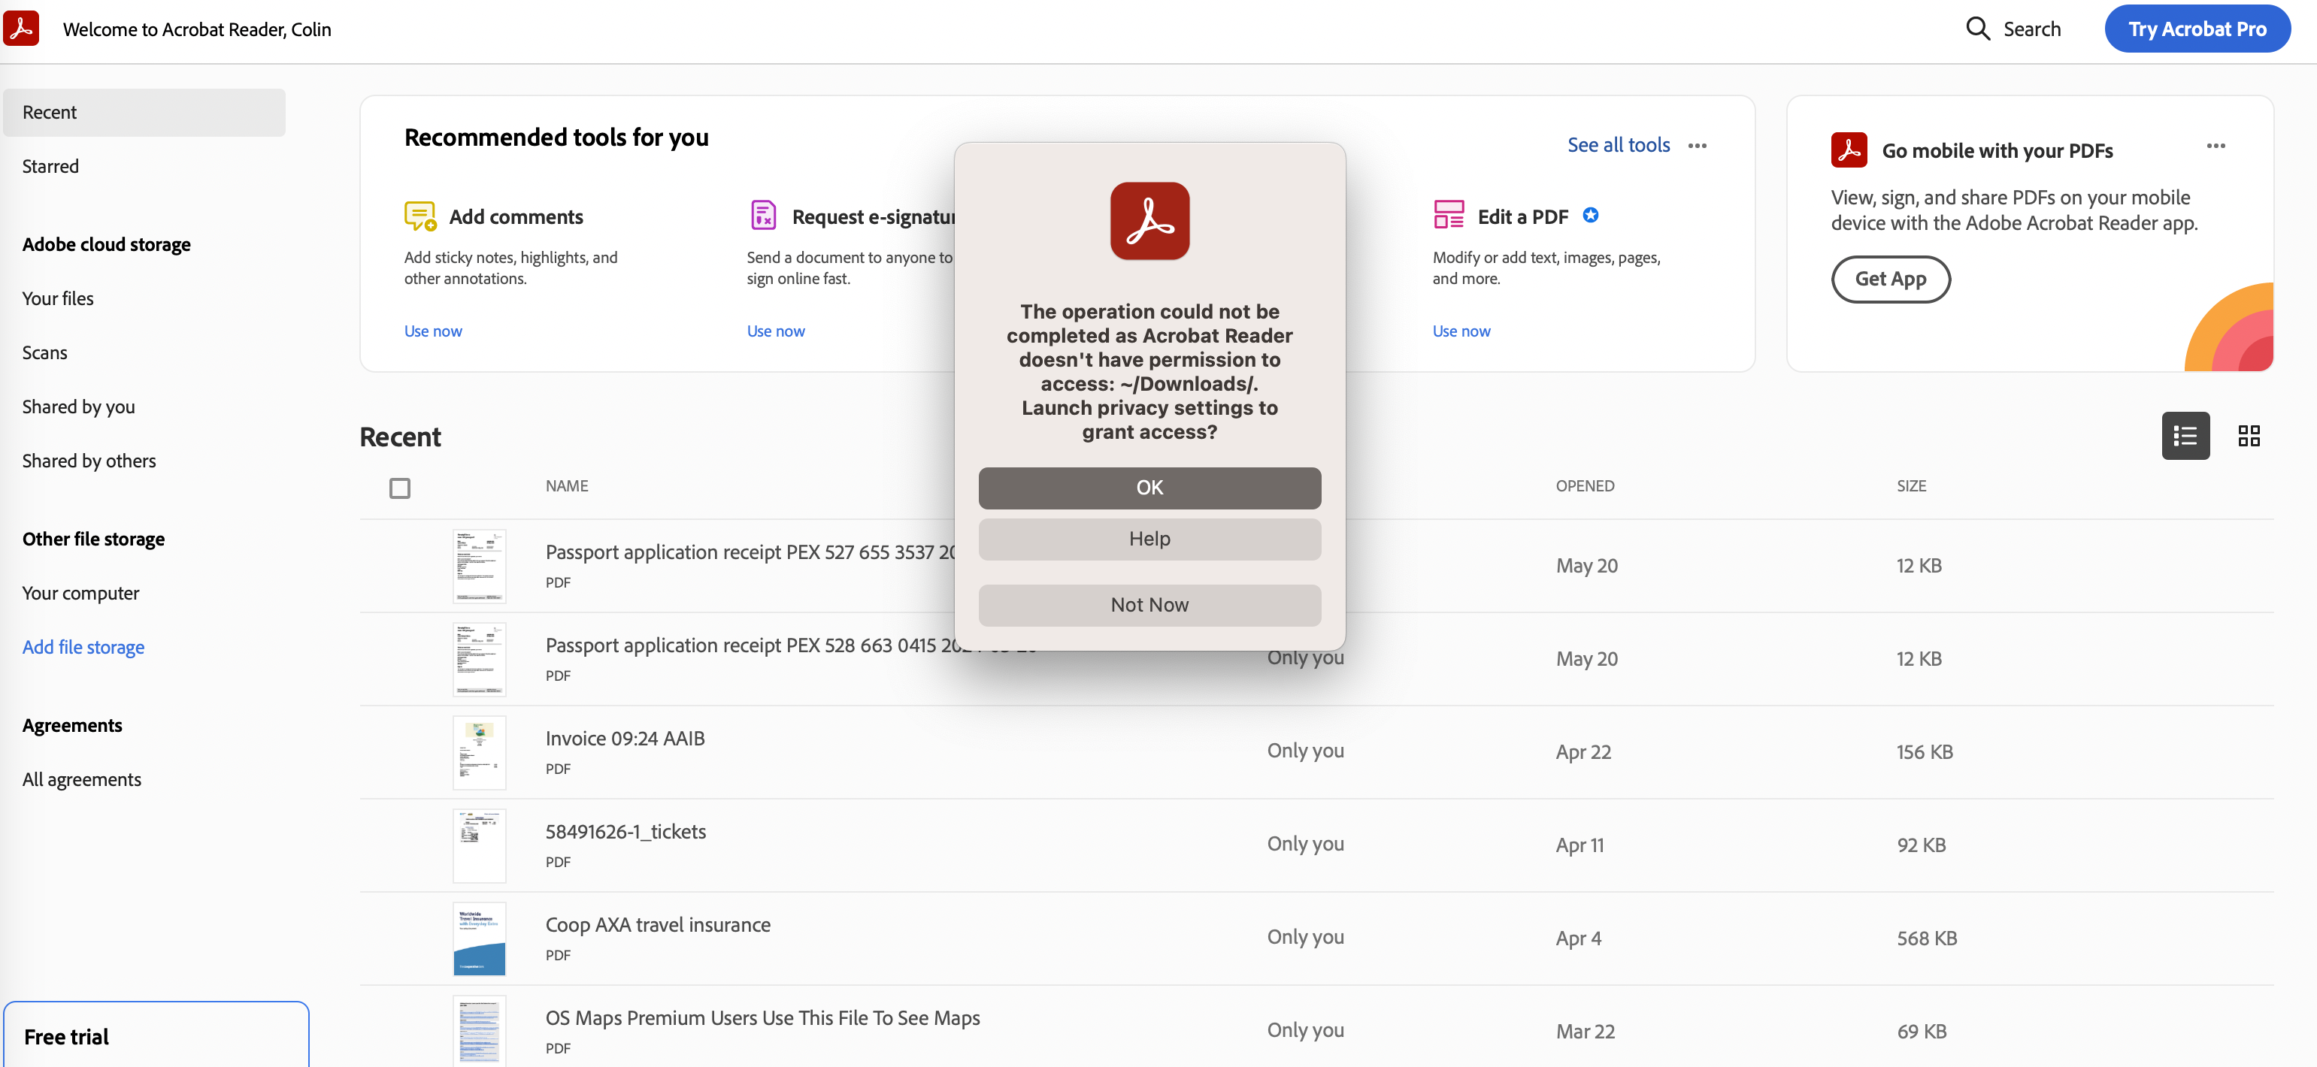This screenshot has height=1067, width=2317.
Task: Open the Coop AXA travel insurance thumbnail
Action: [480, 939]
